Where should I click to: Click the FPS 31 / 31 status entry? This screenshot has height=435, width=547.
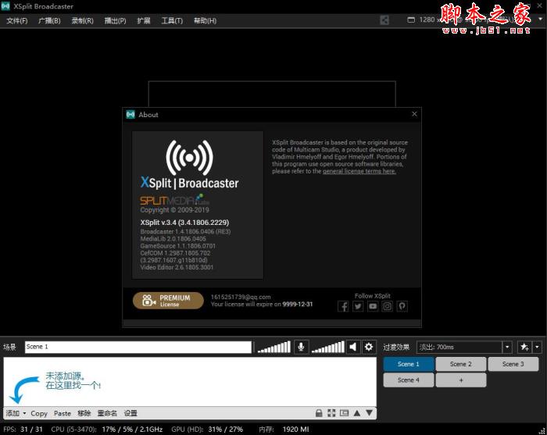click(23, 430)
